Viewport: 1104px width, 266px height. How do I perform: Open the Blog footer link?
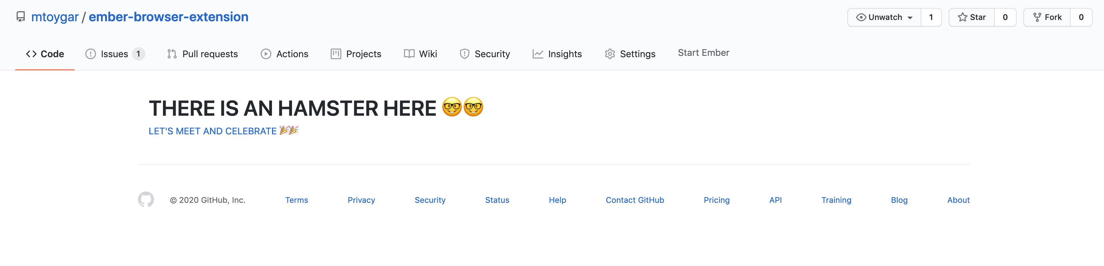899,200
